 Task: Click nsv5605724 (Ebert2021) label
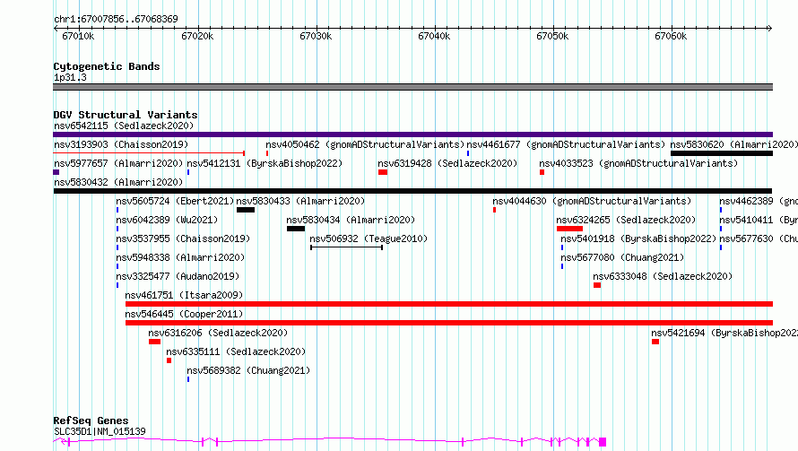[x=175, y=201]
